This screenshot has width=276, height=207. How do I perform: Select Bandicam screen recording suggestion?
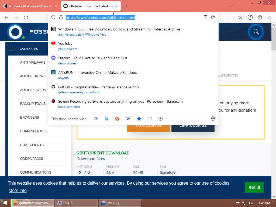coord(133,104)
